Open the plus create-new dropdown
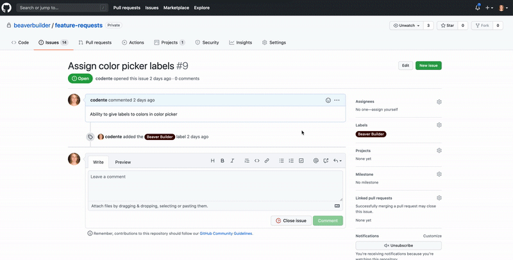The image size is (513, 260). [489, 8]
